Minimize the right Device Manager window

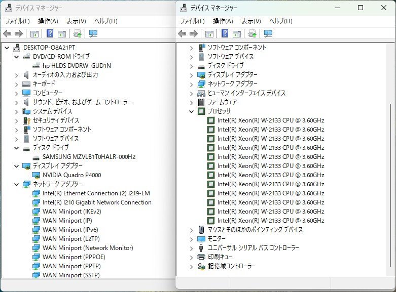click(x=338, y=8)
